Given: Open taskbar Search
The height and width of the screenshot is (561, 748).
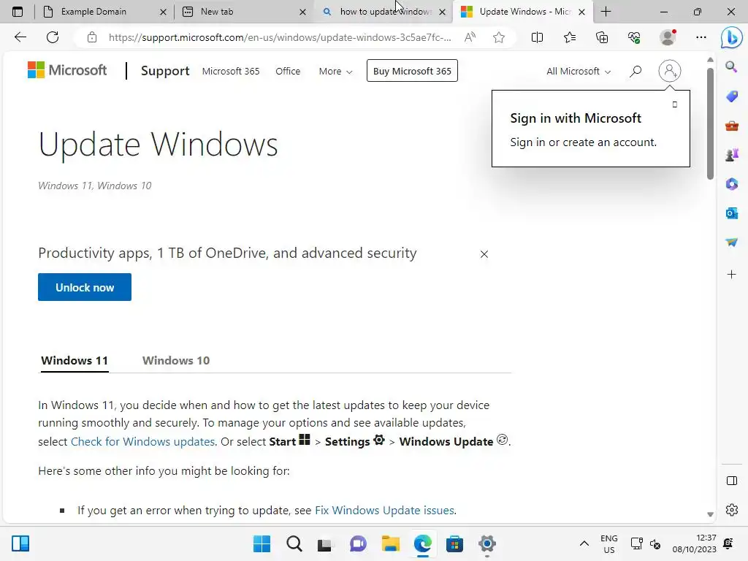Looking at the screenshot, I should click(294, 543).
